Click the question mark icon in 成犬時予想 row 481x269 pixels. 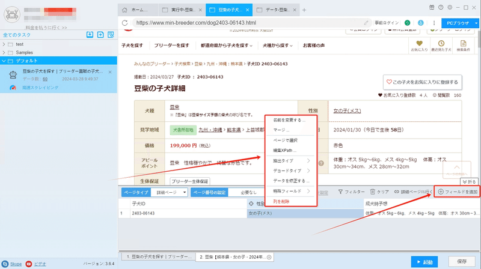(x=321, y=163)
